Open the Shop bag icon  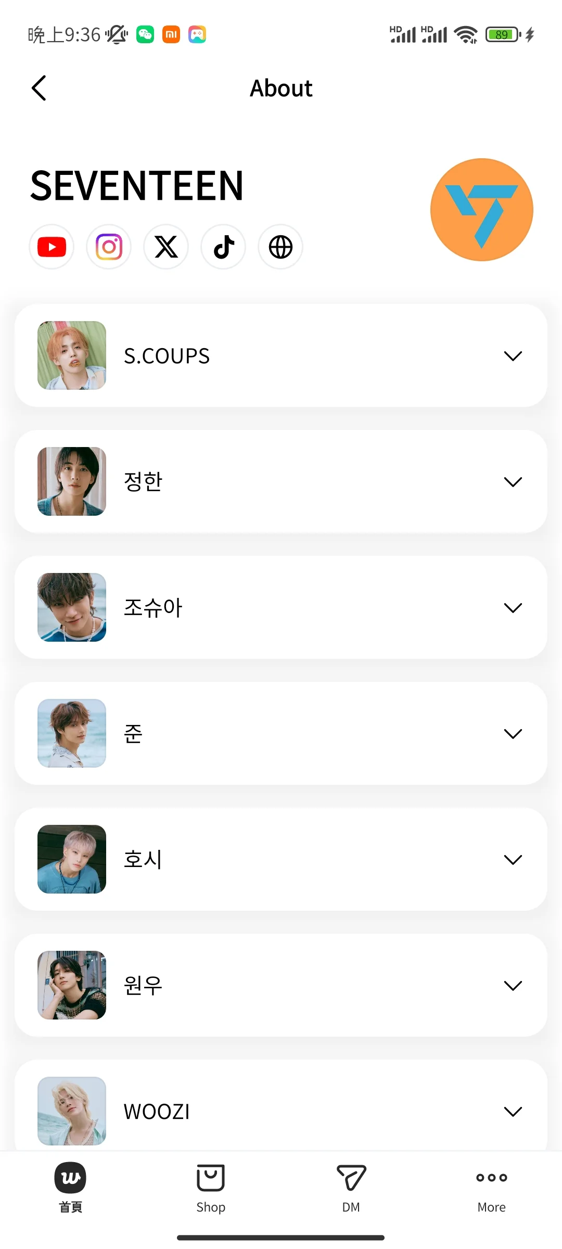point(211,1178)
